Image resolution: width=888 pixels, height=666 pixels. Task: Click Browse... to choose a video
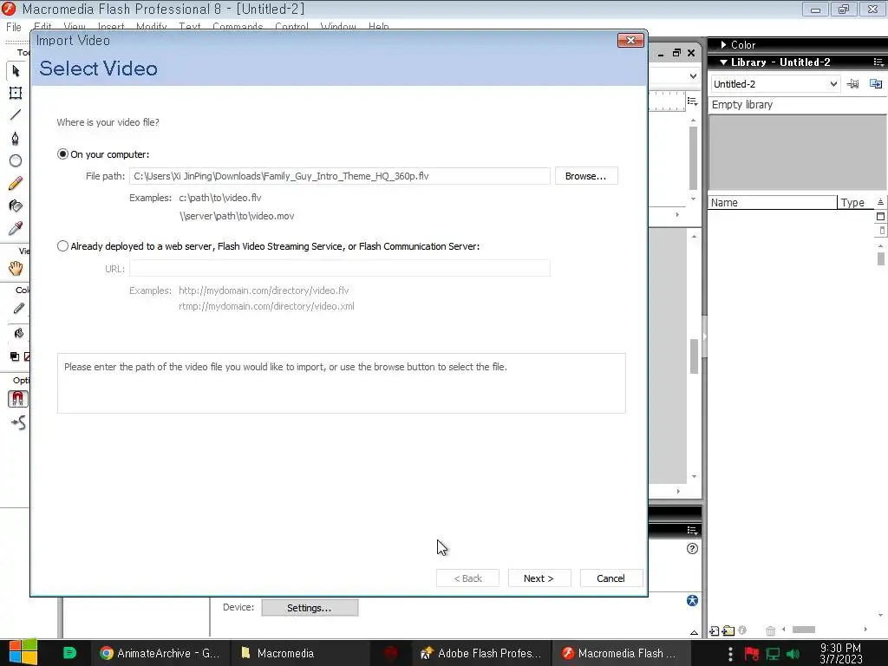(x=586, y=176)
